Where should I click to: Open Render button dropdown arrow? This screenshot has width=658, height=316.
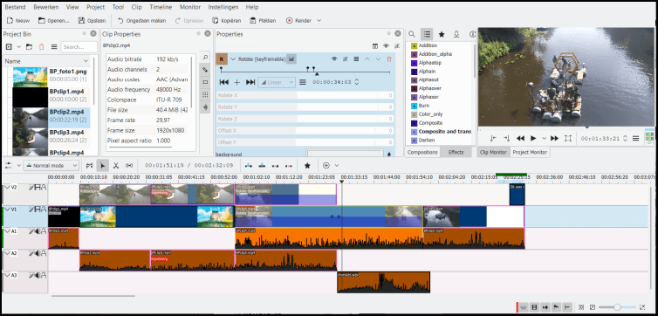point(319,20)
